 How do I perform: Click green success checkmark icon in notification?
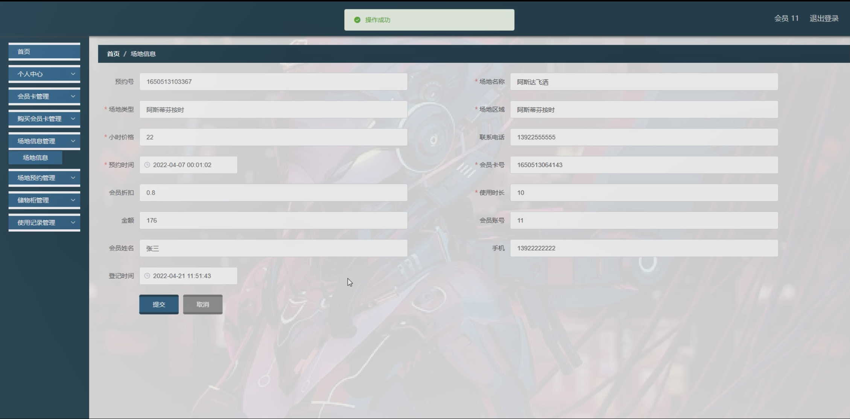pos(357,20)
